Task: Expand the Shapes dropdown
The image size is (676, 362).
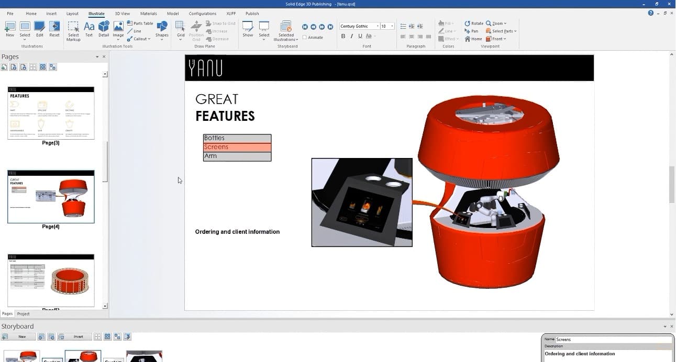Action: (x=162, y=39)
